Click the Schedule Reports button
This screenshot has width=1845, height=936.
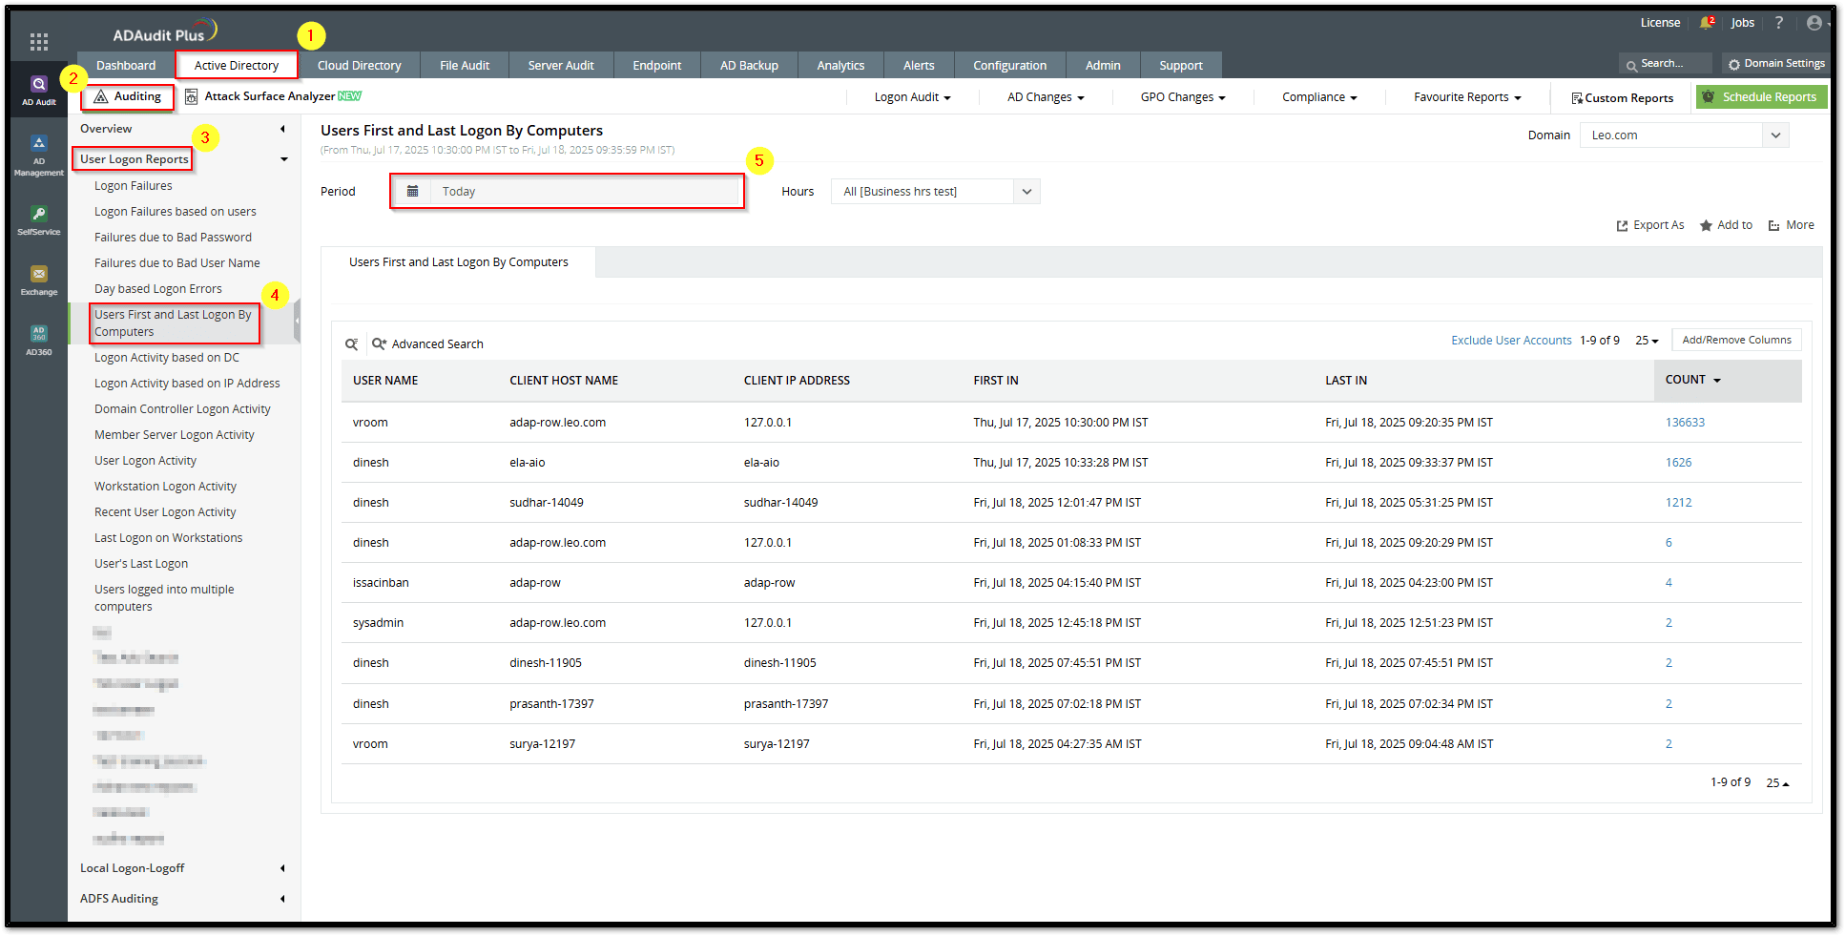[1760, 97]
